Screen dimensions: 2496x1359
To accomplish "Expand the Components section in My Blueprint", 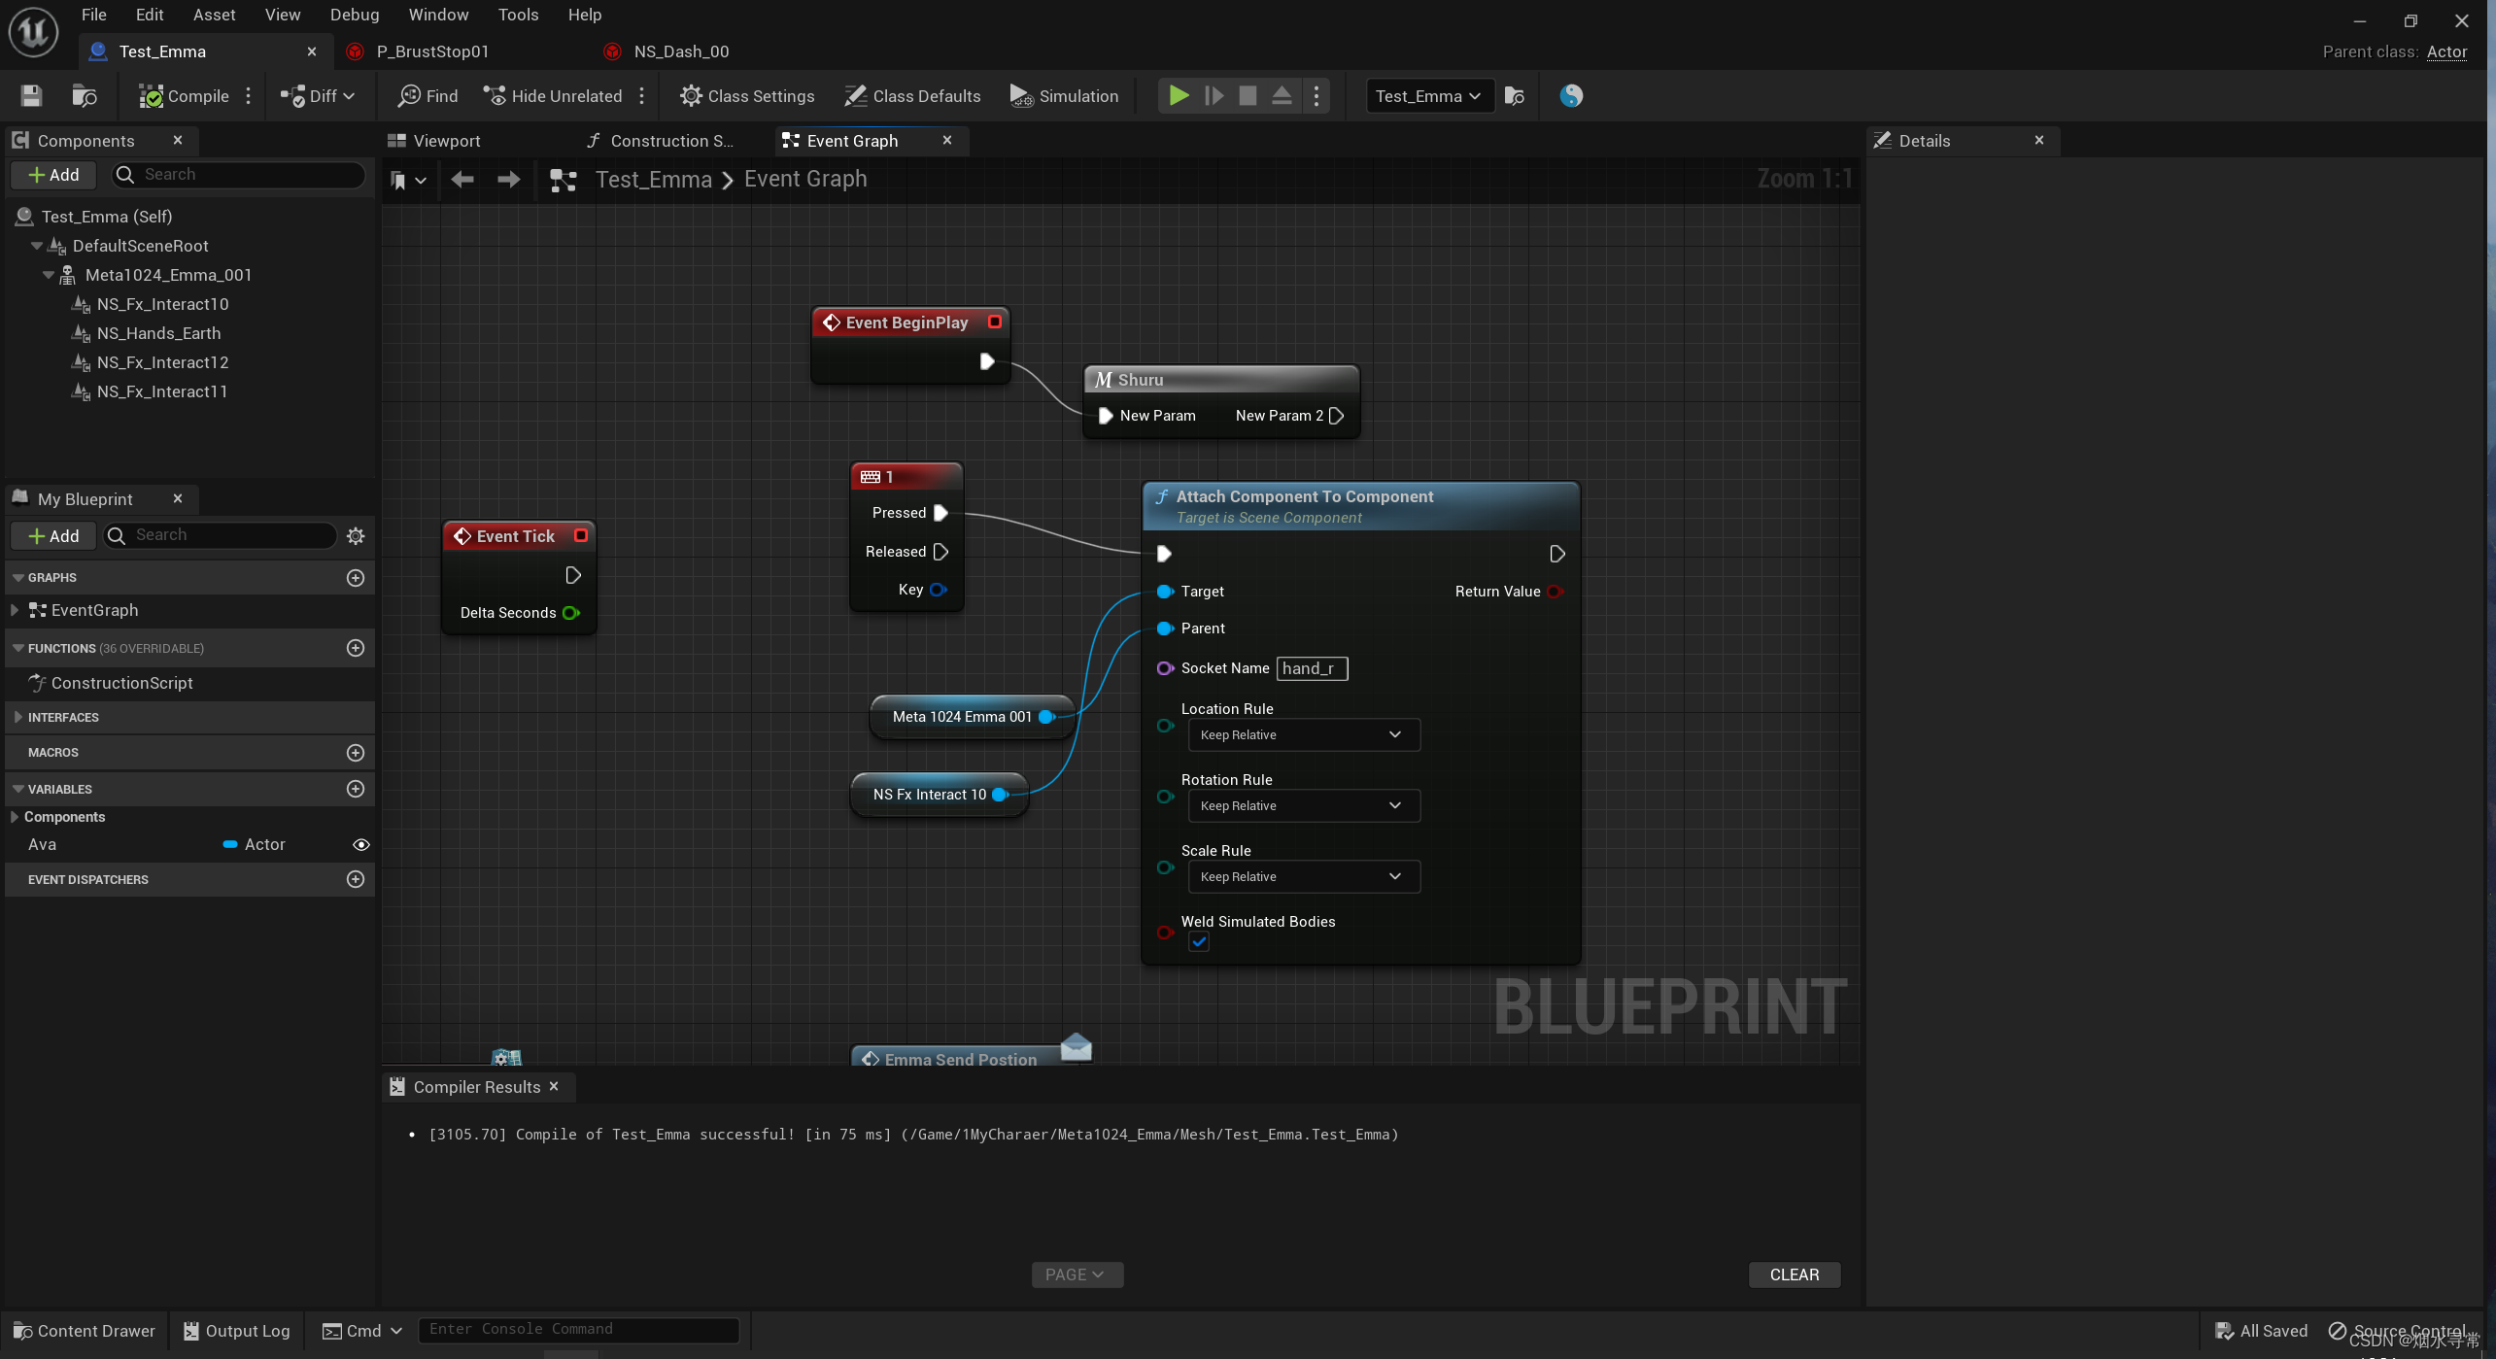I will (x=17, y=817).
